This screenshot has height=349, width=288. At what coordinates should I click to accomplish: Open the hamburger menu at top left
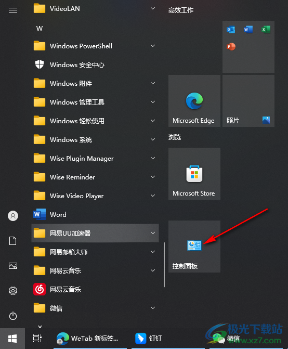(x=13, y=10)
